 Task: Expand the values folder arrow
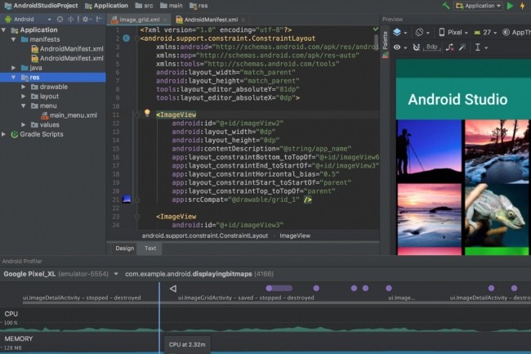(x=24, y=124)
